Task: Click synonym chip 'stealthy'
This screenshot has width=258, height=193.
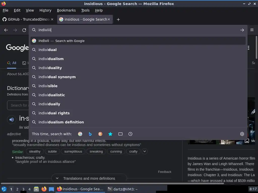Action: tap(35, 152)
